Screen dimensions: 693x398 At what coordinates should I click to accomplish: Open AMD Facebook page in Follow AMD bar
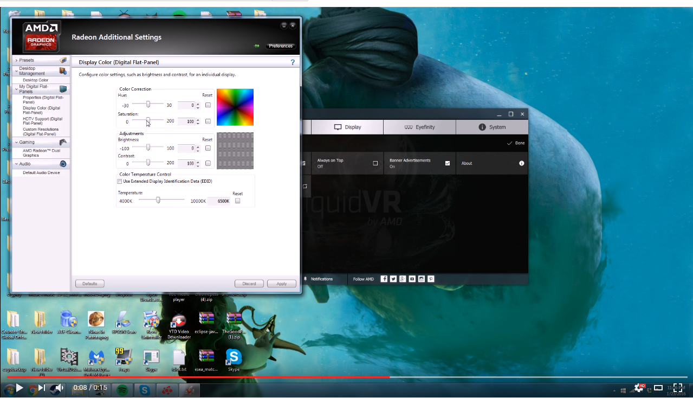pyautogui.click(x=384, y=279)
